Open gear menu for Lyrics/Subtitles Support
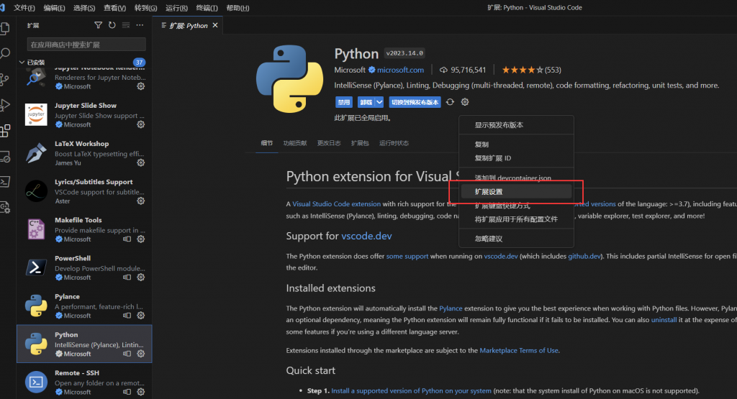Image resolution: width=737 pixels, height=399 pixels. click(x=140, y=201)
